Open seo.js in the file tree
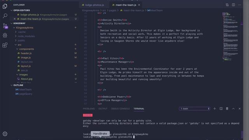This screenshot has height=140, width=249. pos(24,70)
